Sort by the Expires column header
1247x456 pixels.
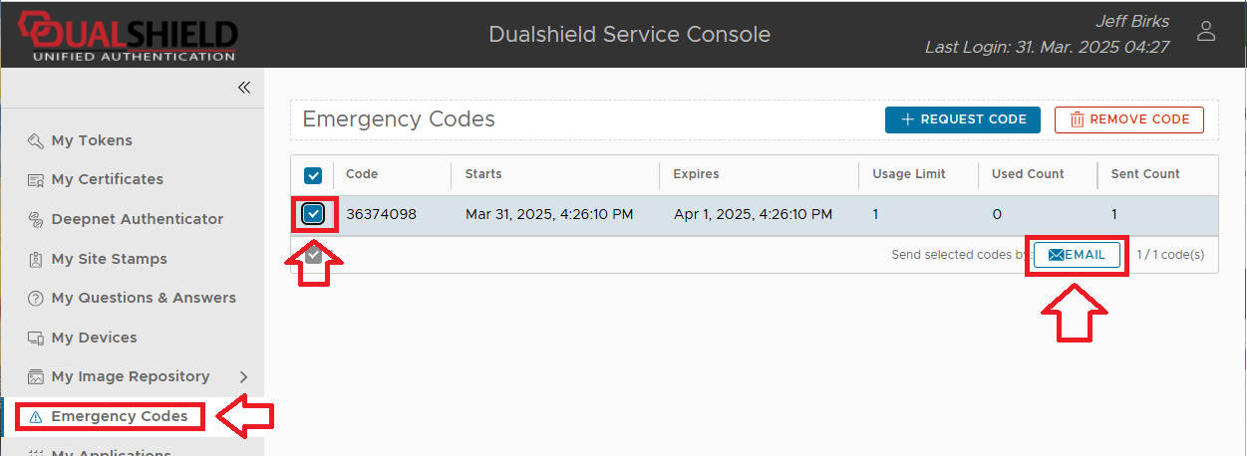696,174
